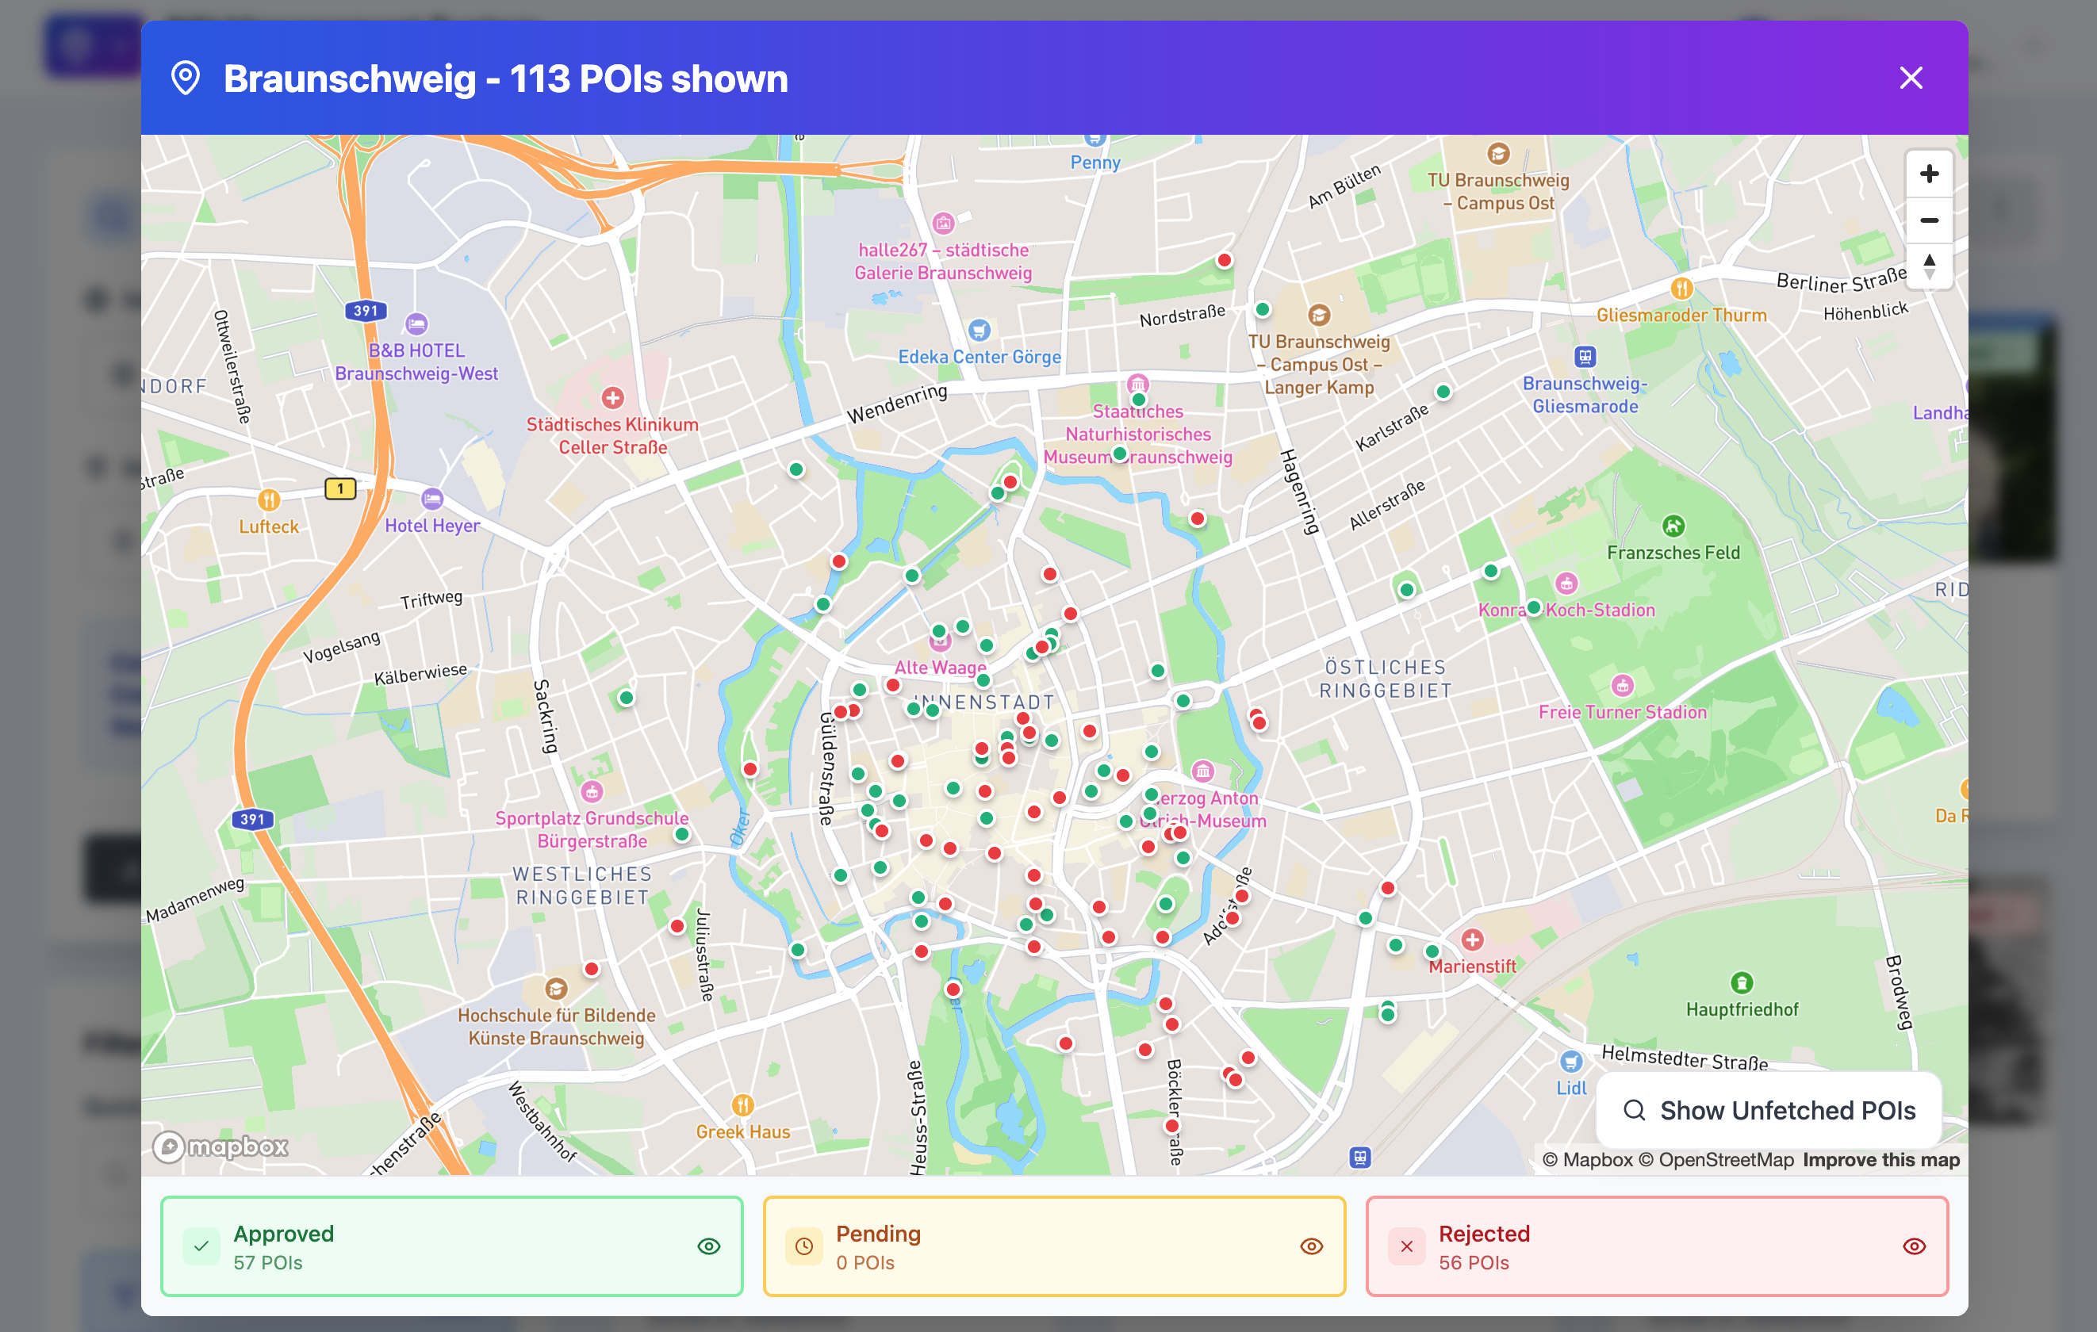Click the Greek Haus restaurant icon
This screenshot has width=2097, height=1332.
pyautogui.click(x=742, y=1104)
